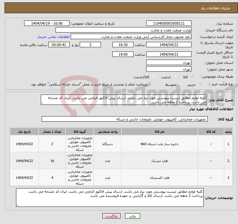This screenshot has height=224, width=238.
Task: Click the remaining time 00:00:41 field
Action: tap(59, 45)
